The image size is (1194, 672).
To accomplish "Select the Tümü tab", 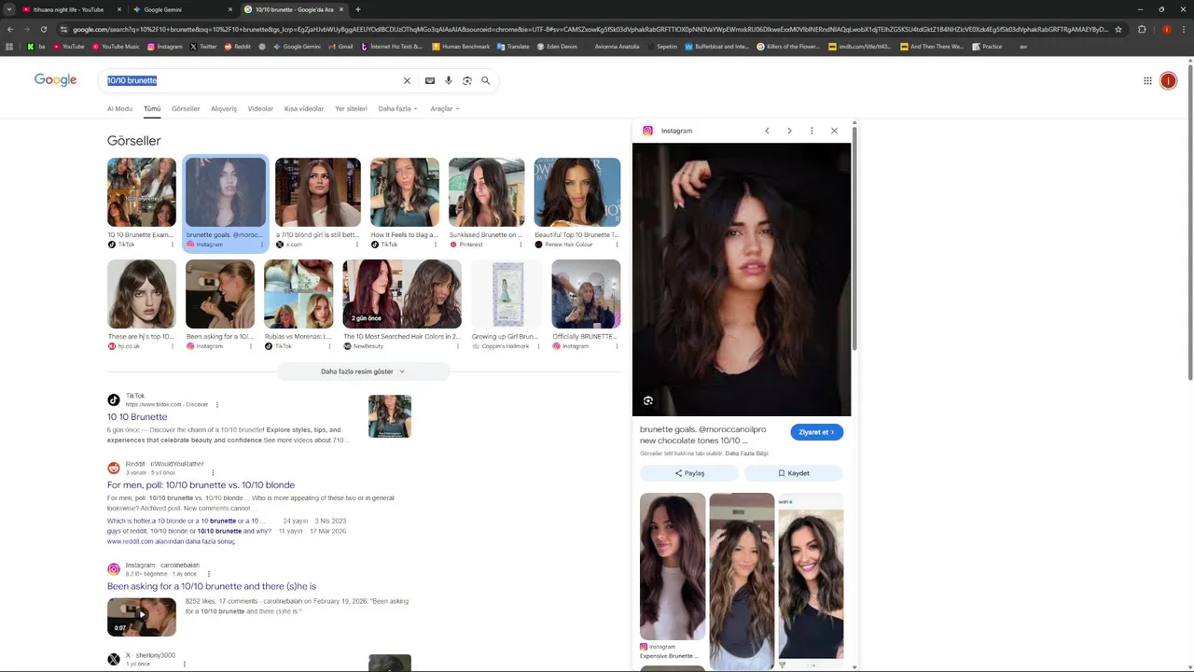I will pos(152,108).
